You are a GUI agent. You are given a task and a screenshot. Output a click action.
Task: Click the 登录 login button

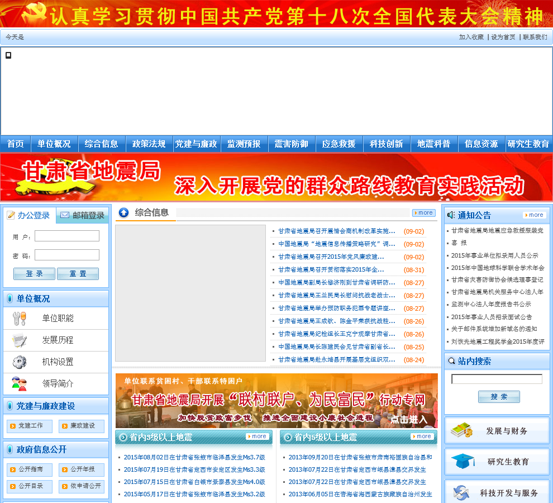(x=34, y=273)
